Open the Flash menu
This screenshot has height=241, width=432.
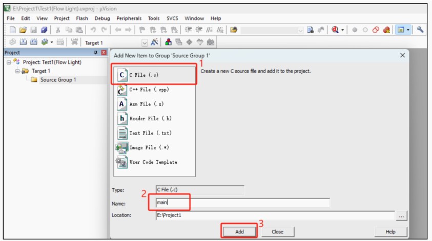[x=82, y=18]
